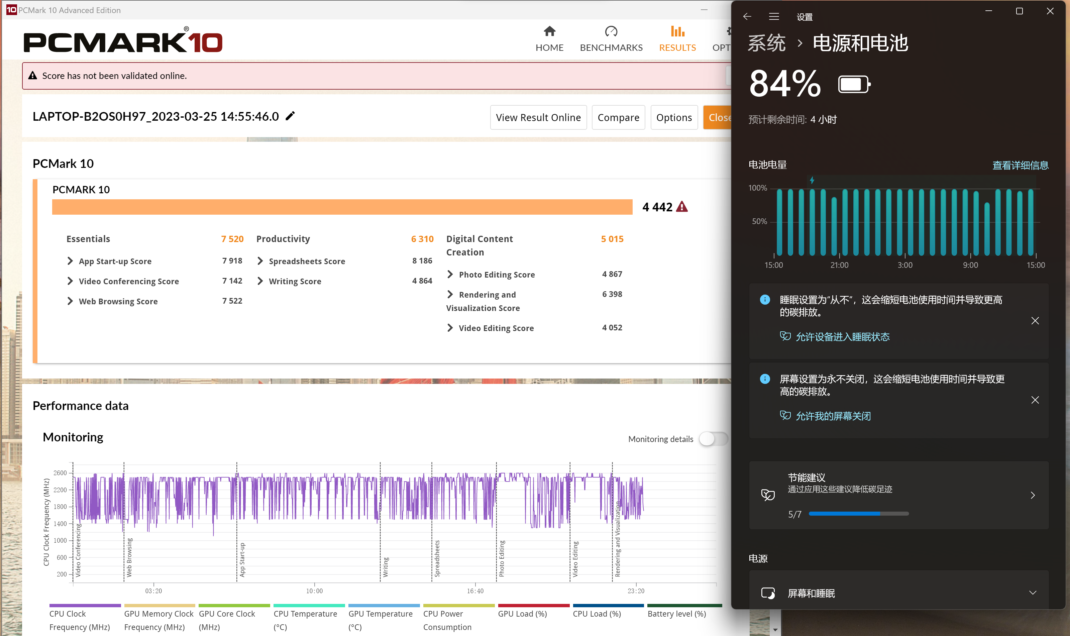
Task: Click the Home house icon
Action: point(549,31)
